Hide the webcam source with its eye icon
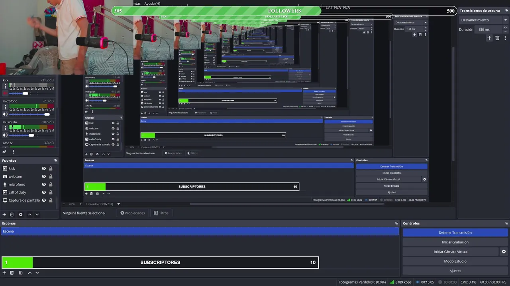The image size is (510, 286). (x=44, y=176)
